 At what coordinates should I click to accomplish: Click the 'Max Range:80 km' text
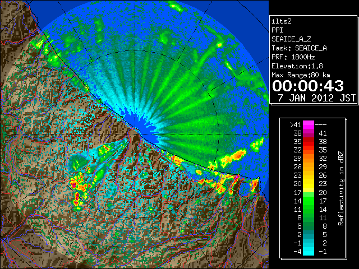[301, 75]
